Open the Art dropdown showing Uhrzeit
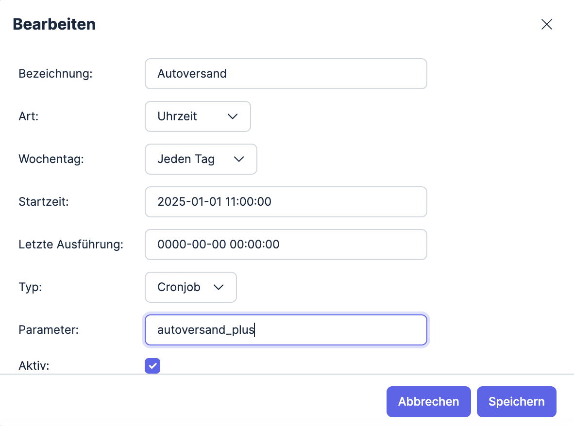 point(198,116)
